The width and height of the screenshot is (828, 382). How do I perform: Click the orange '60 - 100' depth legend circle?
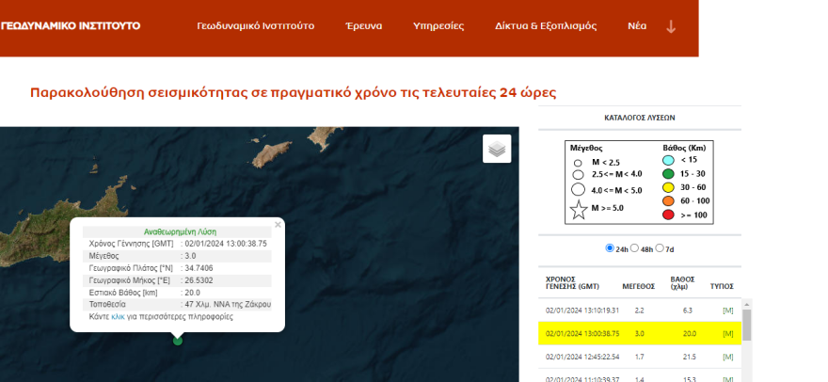pyautogui.click(x=668, y=201)
